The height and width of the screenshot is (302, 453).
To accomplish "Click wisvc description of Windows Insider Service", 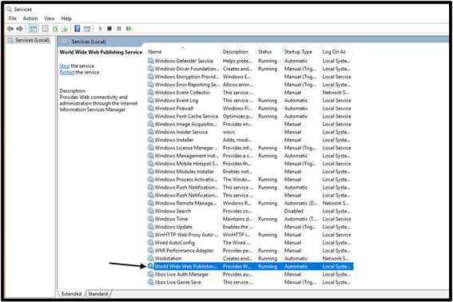I will click(228, 132).
